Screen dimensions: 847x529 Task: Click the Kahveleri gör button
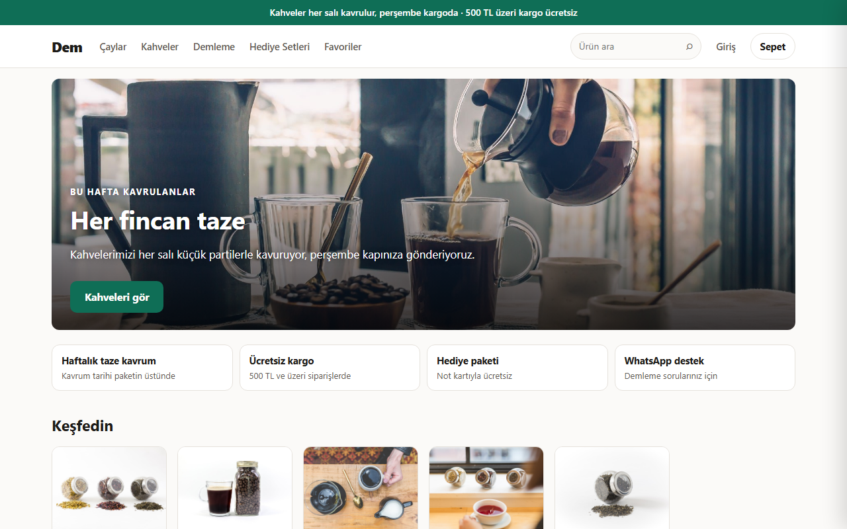(x=116, y=297)
